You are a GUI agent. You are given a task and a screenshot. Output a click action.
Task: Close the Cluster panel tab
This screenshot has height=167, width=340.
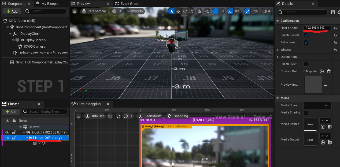[39, 104]
